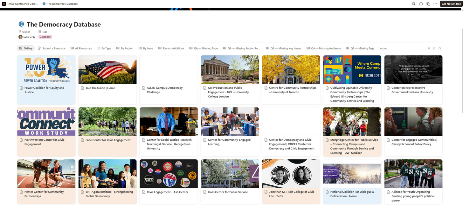Click the share icon in the top bar

click(421, 4)
